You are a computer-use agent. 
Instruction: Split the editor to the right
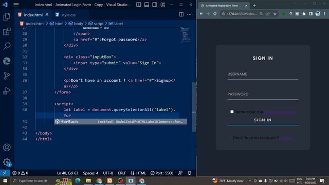pyautogui.click(x=181, y=14)
